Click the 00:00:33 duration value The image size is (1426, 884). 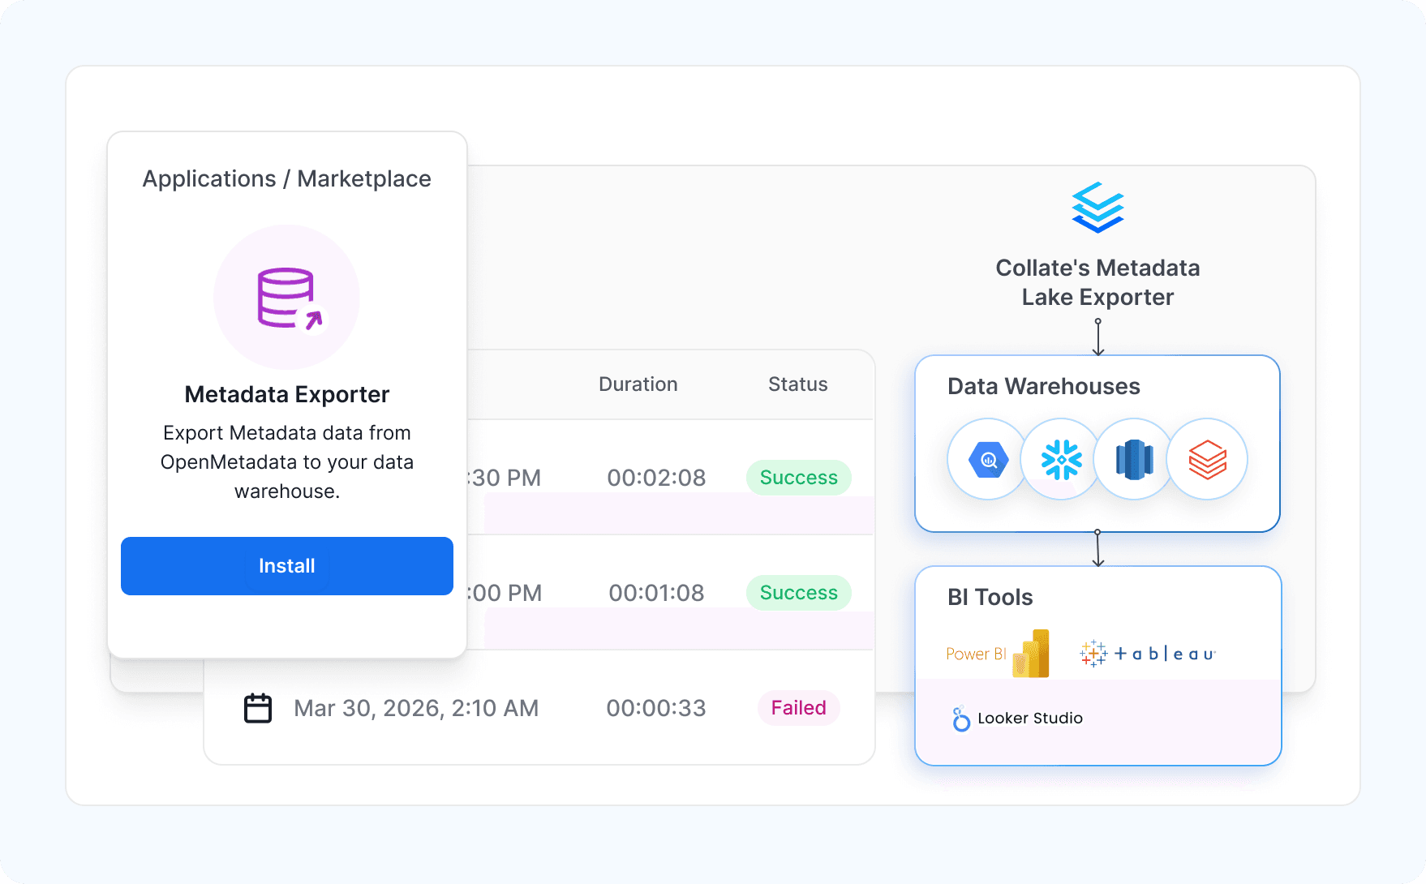point(657,708)
